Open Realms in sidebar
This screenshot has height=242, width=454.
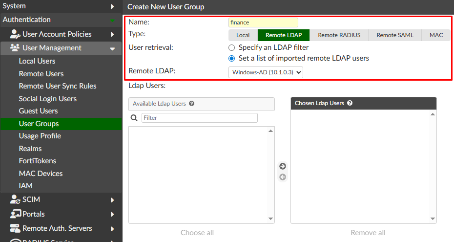click(30, 149)
